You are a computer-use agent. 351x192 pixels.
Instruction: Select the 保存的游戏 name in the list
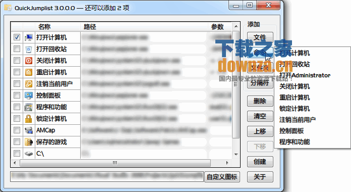[51, 142]
